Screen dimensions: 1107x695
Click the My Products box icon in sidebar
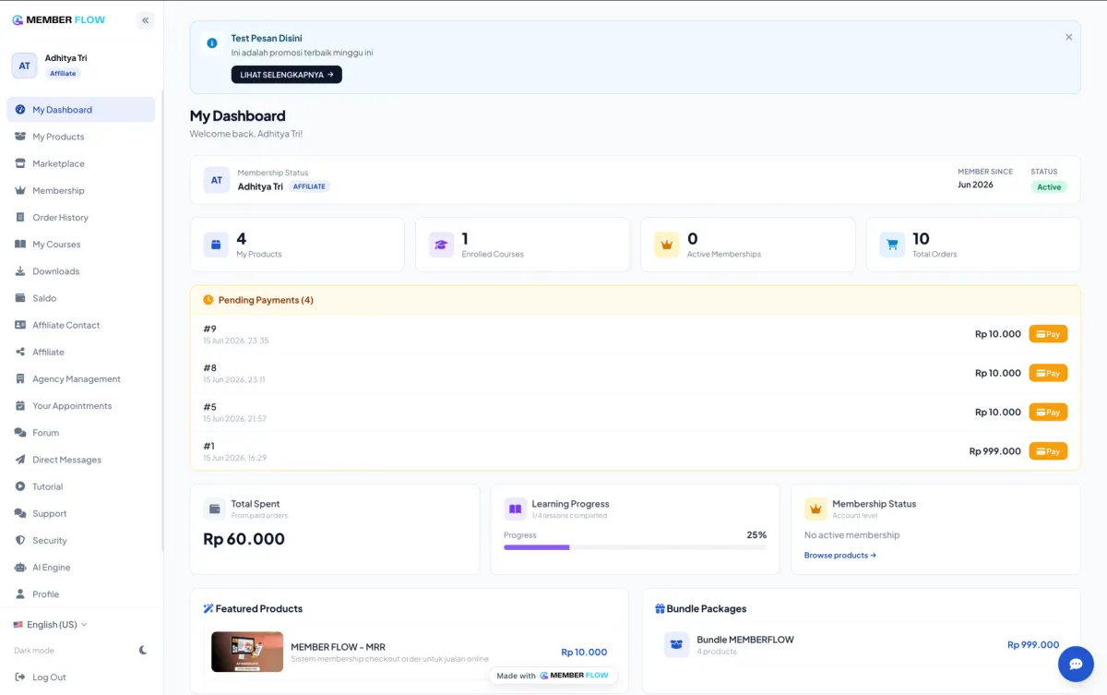pos(20,137)
